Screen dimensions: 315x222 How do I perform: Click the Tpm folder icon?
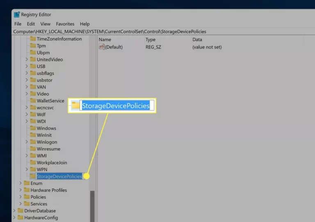[x=33, y=46]
